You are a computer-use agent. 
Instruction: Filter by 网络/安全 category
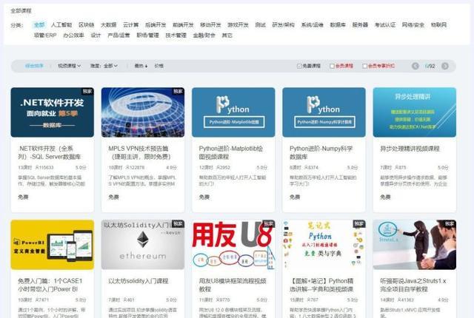coord(413,24)
